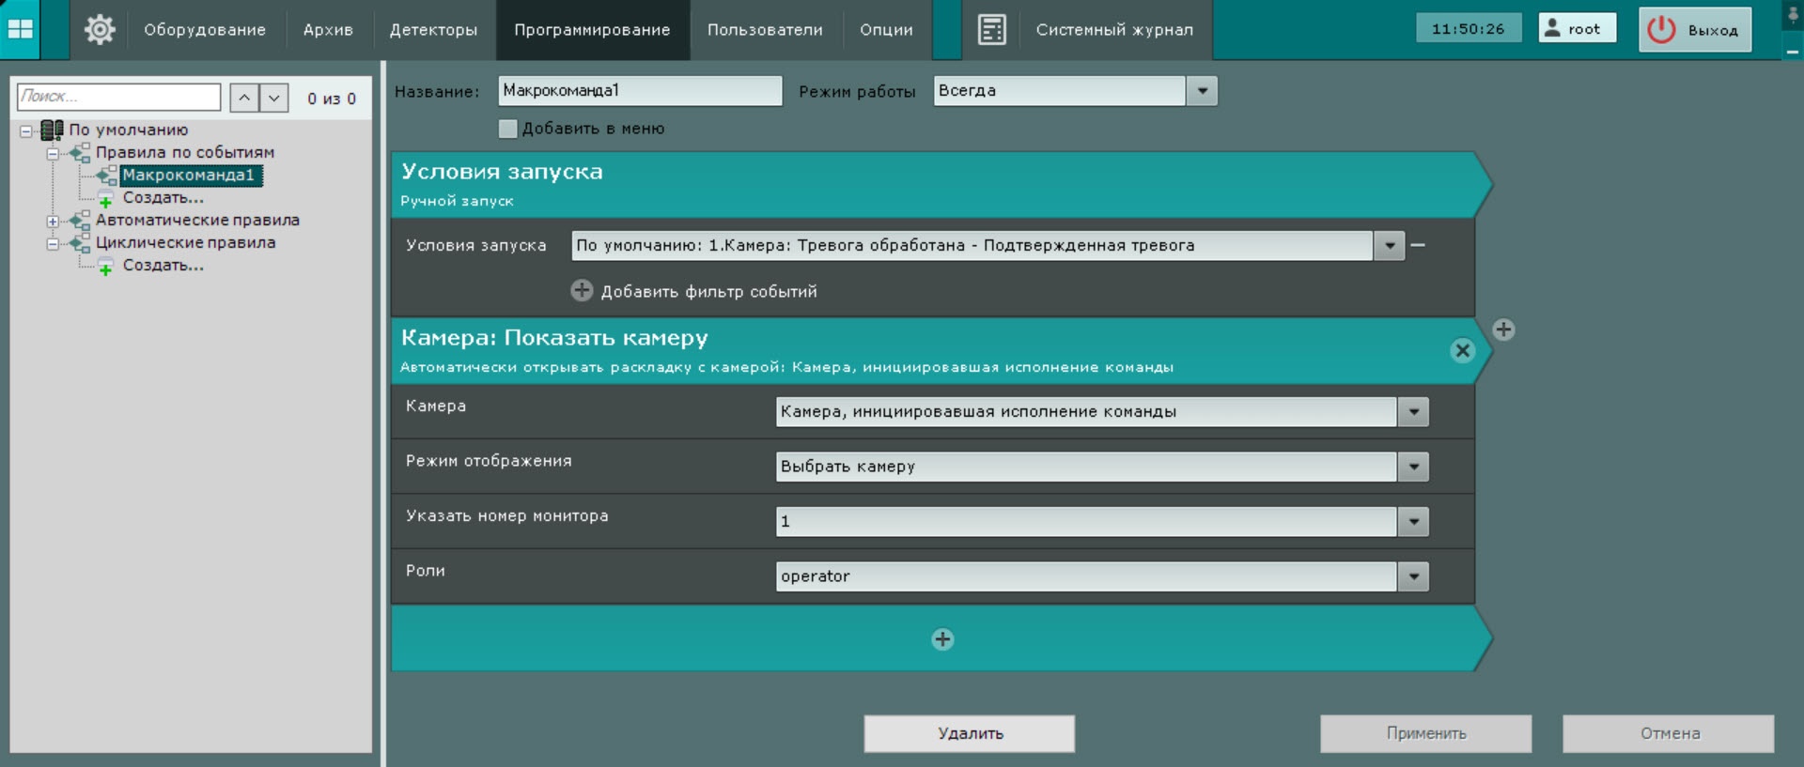Remove the Show camera action block
Screen dimensions: 1804x767
1462,350
